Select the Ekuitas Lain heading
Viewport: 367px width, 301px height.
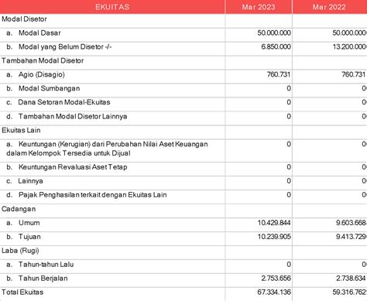(x=21, y=130)
